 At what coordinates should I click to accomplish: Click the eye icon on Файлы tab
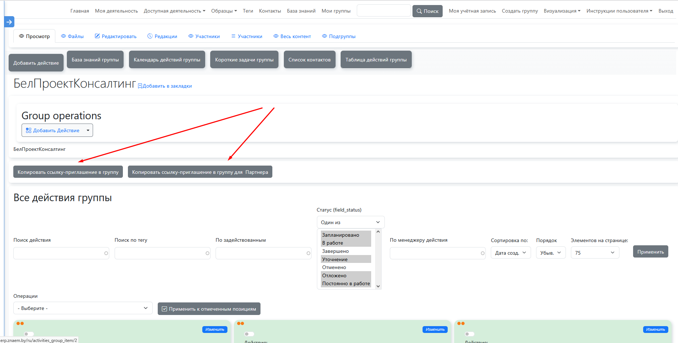(x=64, y=36)
